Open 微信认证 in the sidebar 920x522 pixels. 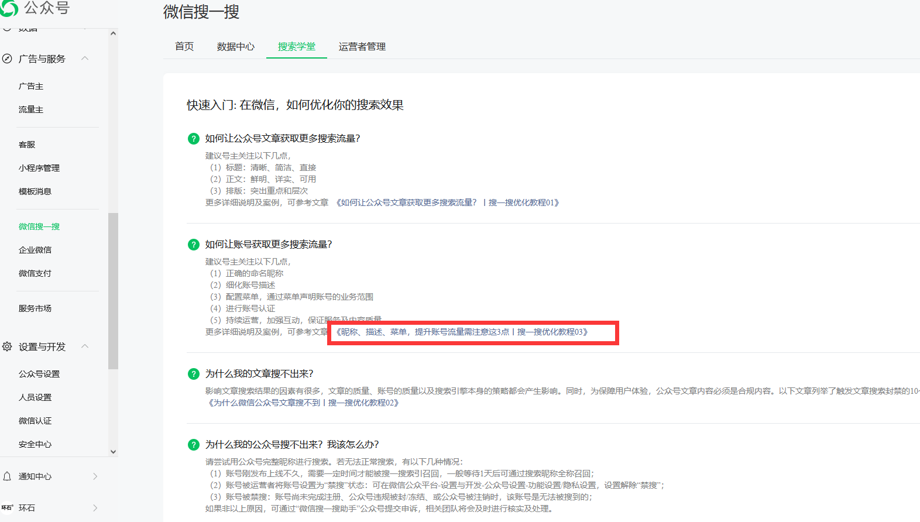point(35,421)
